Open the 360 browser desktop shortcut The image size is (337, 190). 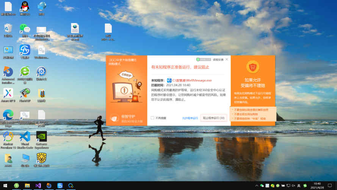tap(25, 72)
